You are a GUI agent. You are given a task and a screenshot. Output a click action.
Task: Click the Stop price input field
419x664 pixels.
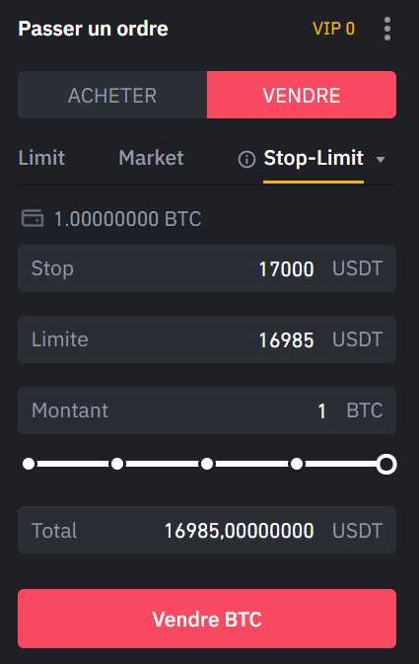pos(207,268)
